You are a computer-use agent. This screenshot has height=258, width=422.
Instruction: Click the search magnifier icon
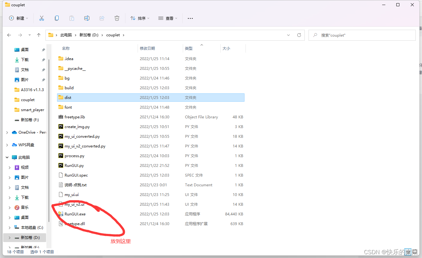(315, 35)
